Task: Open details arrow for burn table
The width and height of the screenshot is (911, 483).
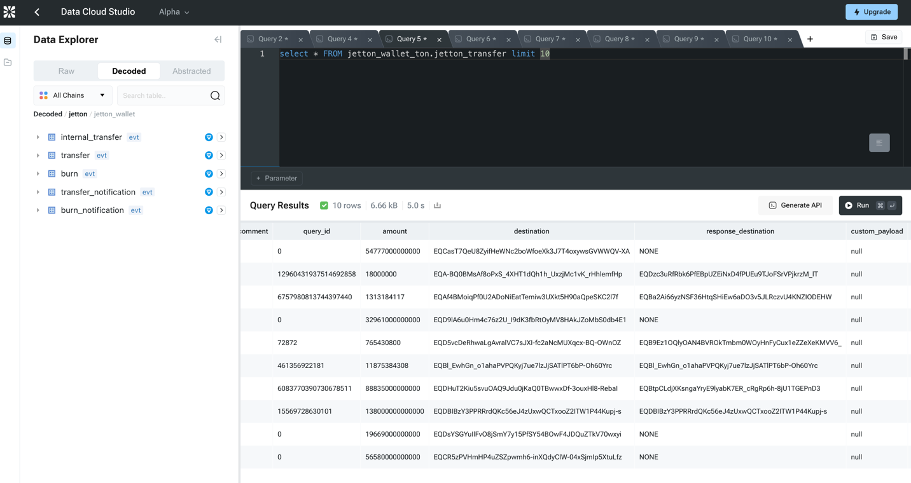Action: [x=221, y=173]
